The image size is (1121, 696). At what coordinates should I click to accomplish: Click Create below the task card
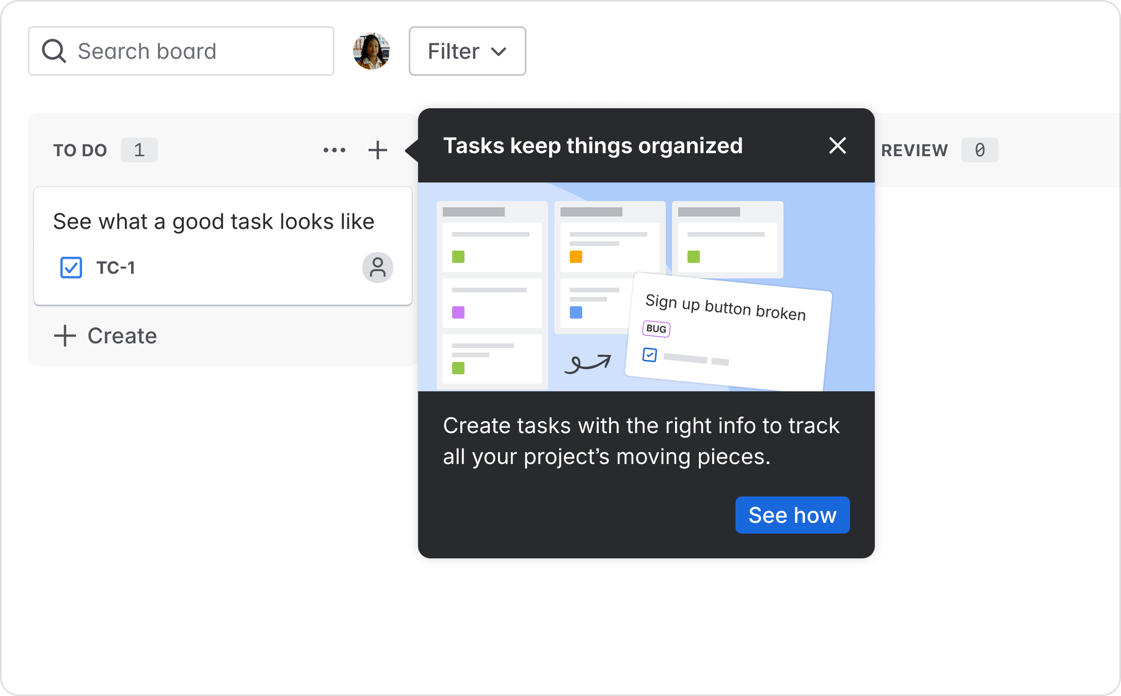click(106, 336)
